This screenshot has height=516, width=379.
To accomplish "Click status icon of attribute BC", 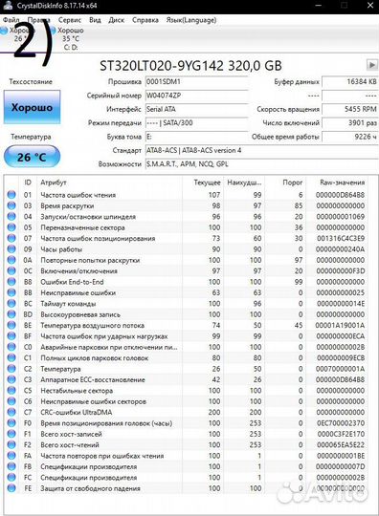I will [x=11, y=303].
